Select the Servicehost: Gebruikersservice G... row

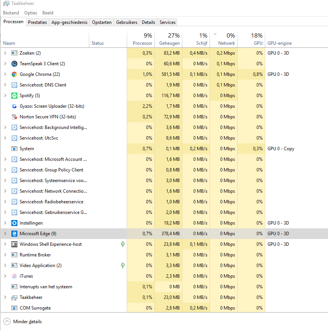point(164,212)
